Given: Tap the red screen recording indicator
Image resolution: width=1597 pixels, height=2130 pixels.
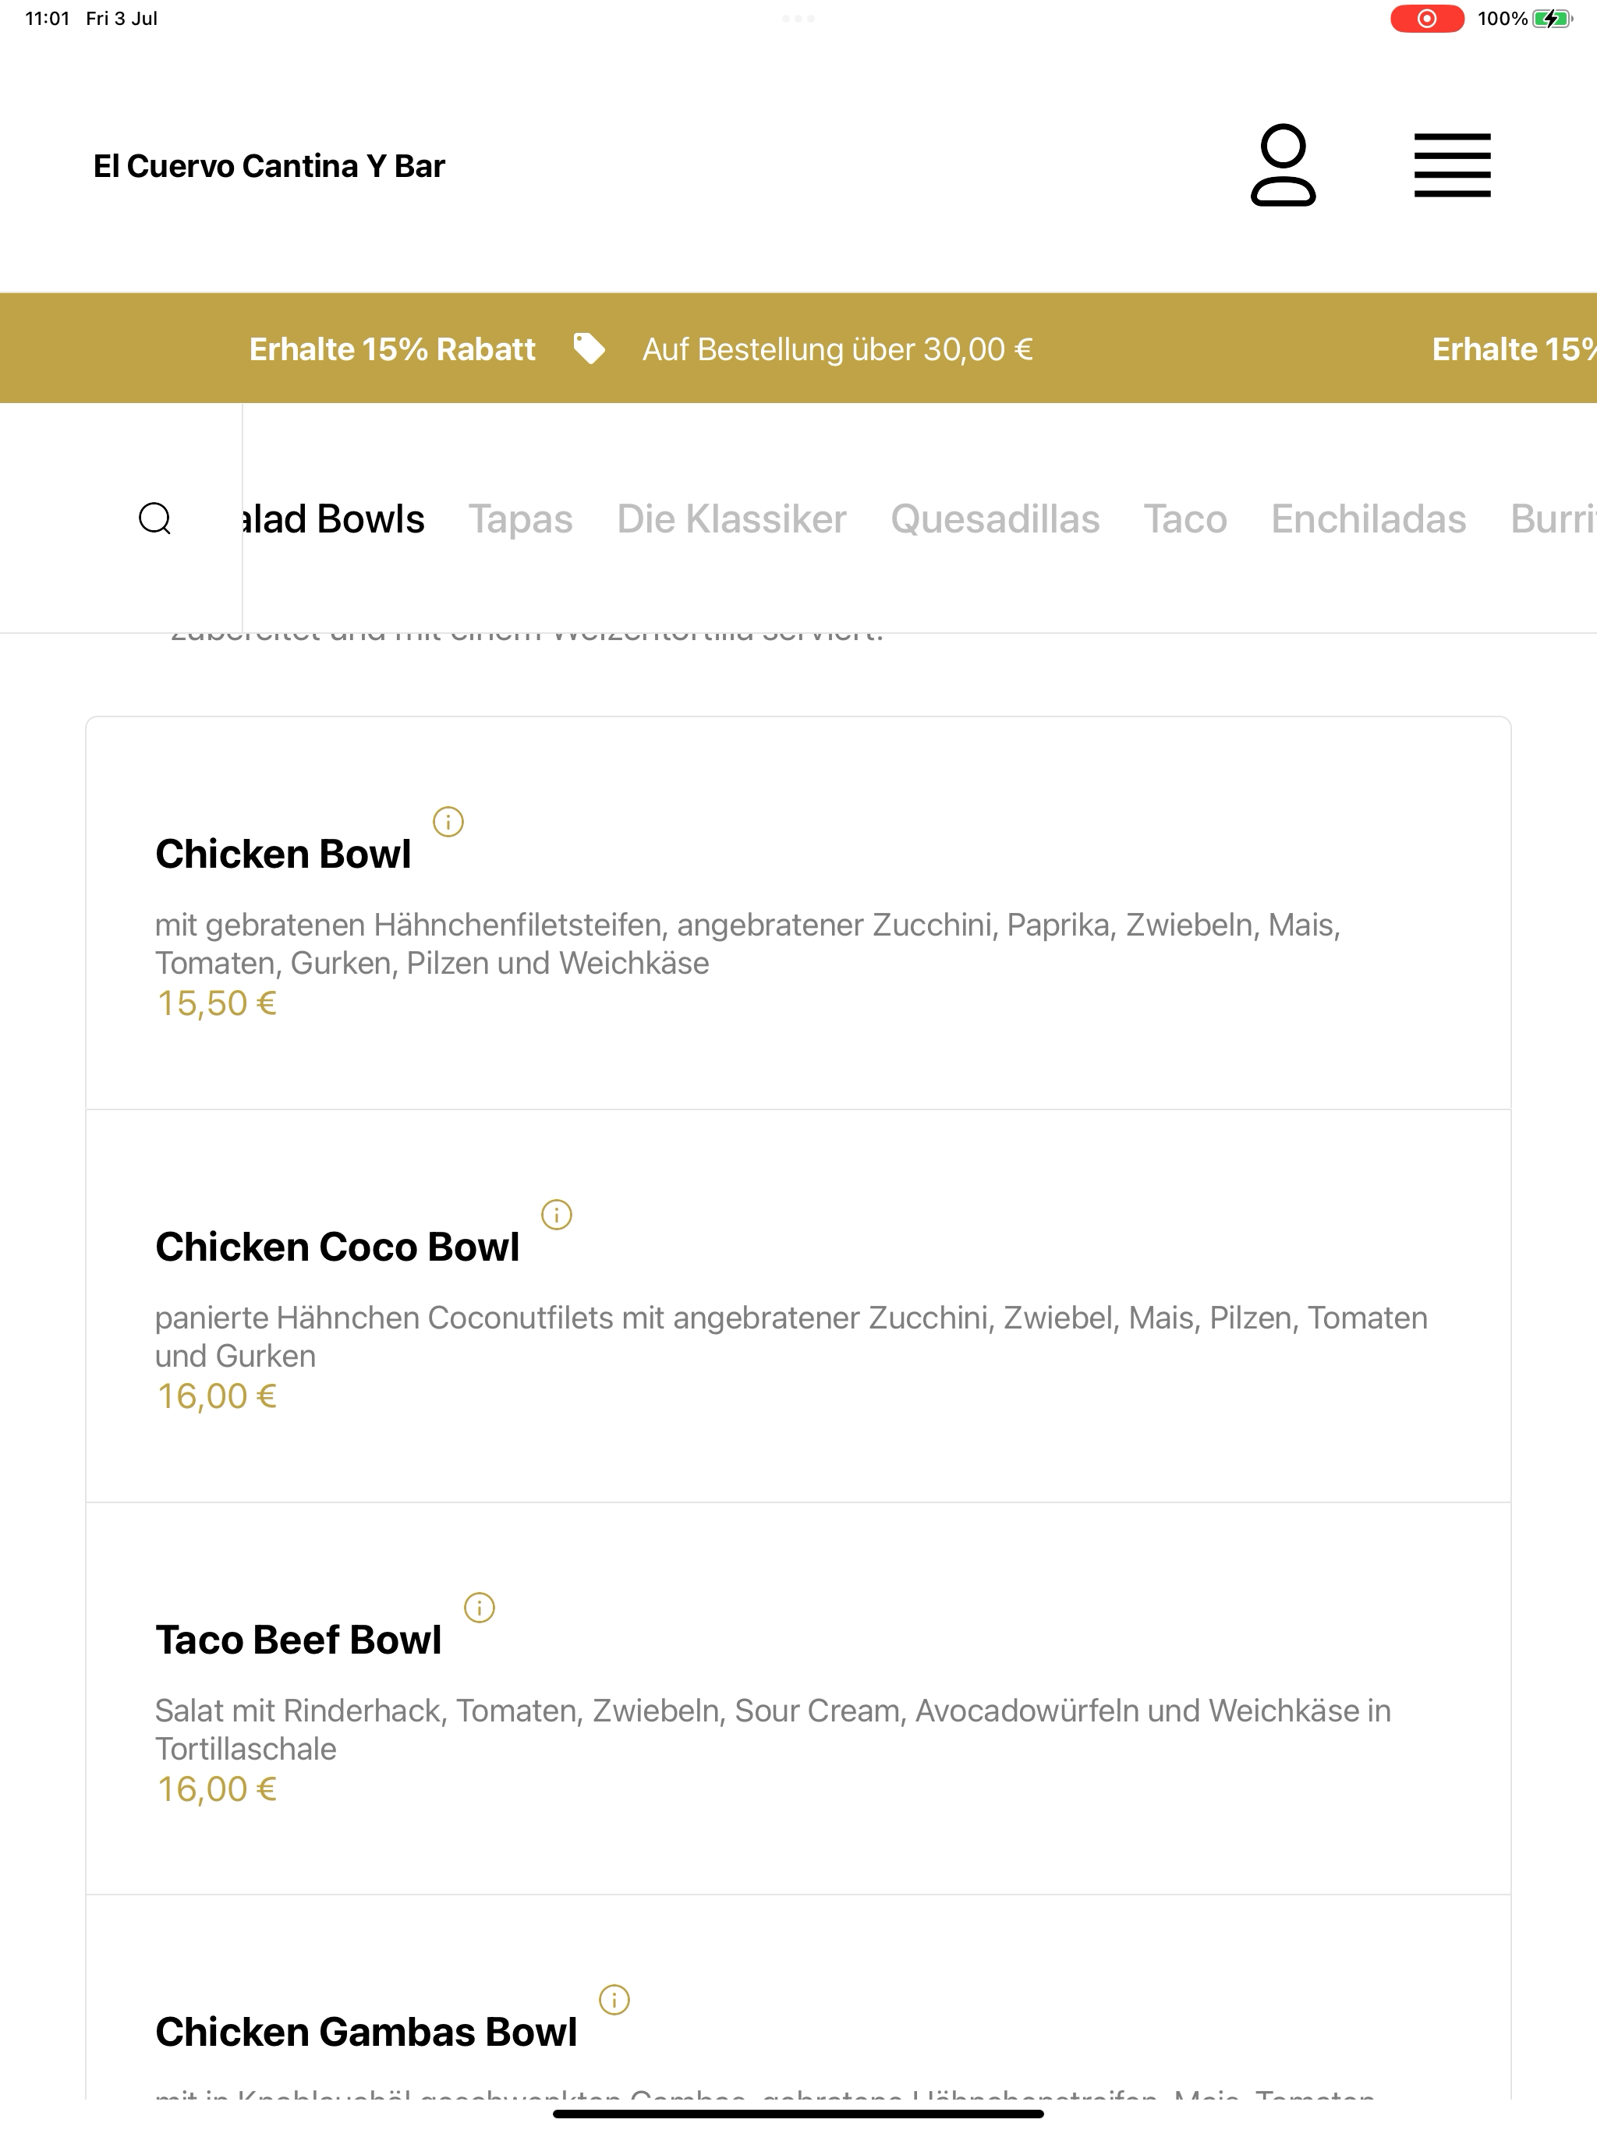Looking at the screenshot, I should tap(1426, 18).
